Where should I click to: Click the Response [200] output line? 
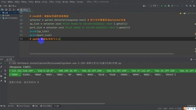tap(20, 67)
